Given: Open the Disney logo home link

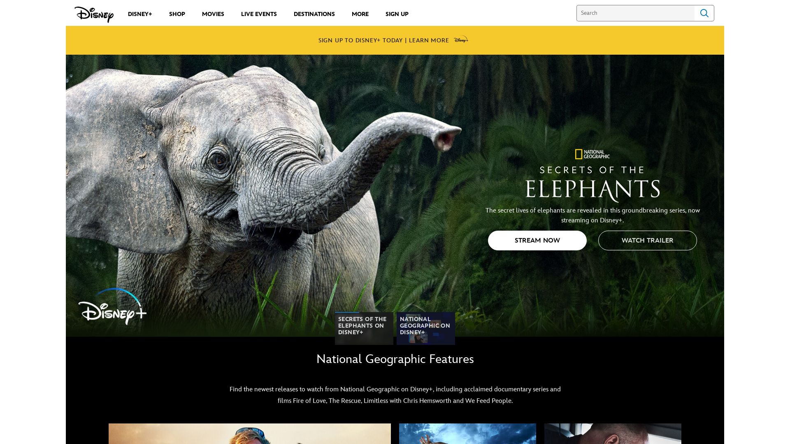Looking at the screenshot, I should [94, 14].
